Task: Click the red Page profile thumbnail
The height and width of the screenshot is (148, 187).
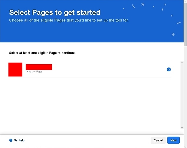Action: (x=15, y=70)
